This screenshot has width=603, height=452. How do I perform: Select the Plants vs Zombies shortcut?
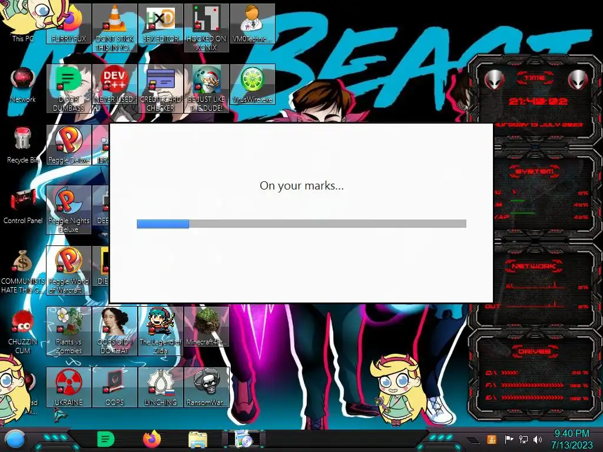click(x=69, y=331)
